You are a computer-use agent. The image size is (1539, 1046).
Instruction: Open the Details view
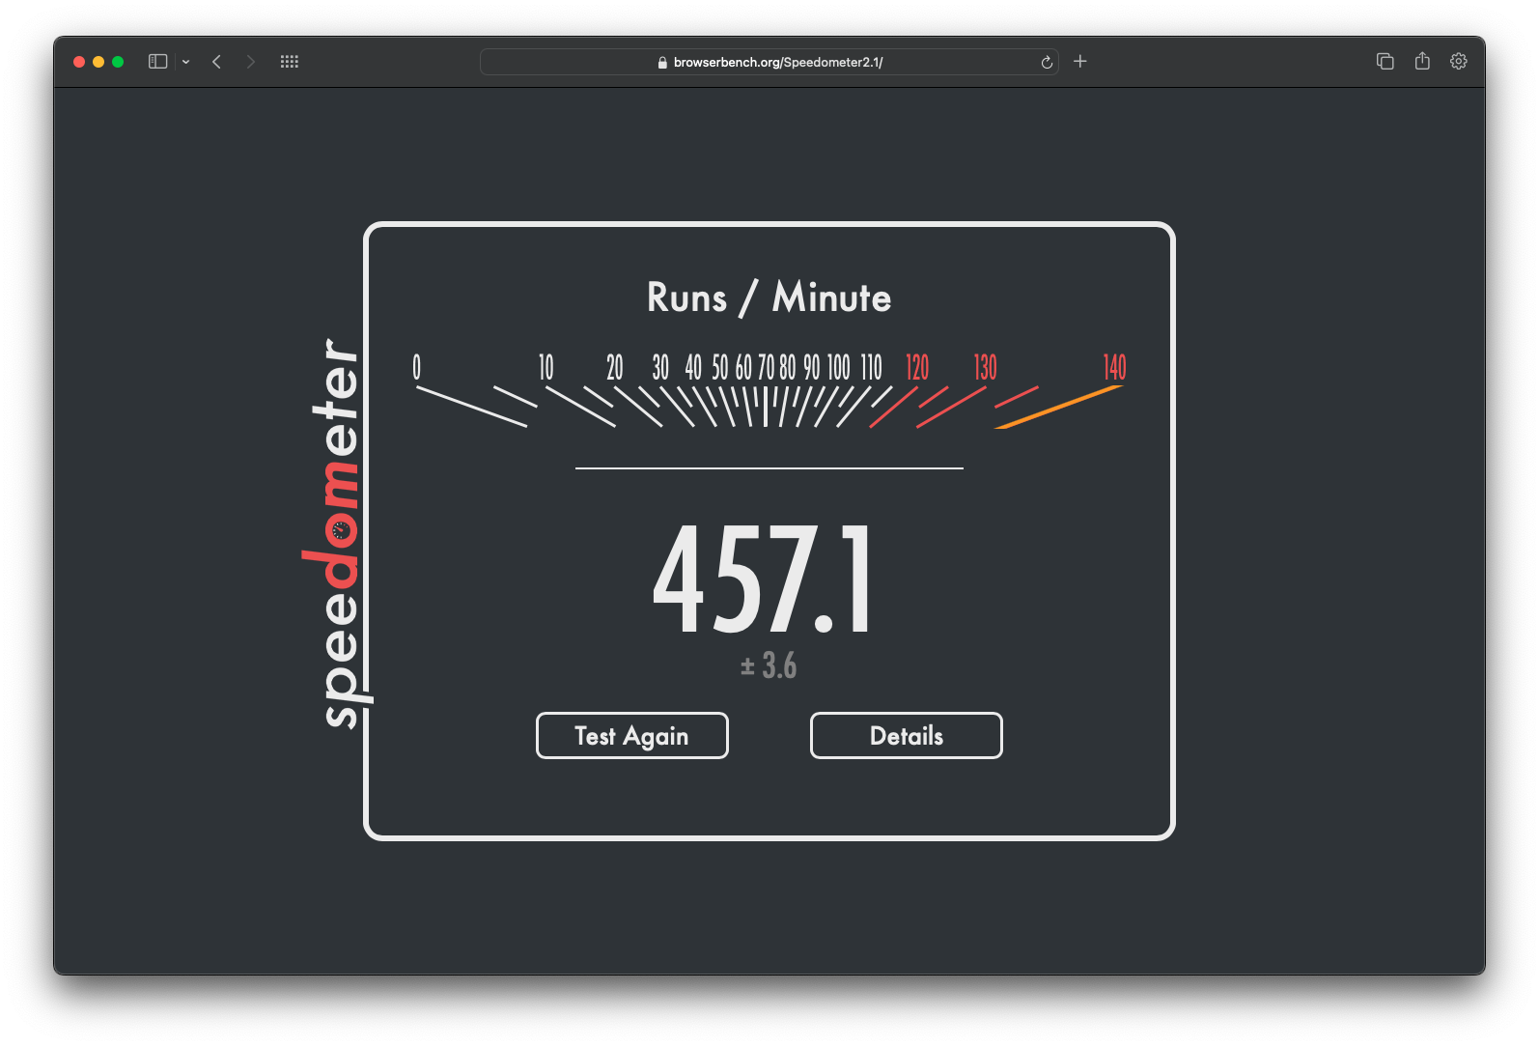tap(907, 736)
